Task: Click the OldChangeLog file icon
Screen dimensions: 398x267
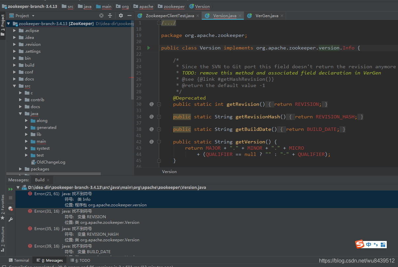Action: pos(33,162)
